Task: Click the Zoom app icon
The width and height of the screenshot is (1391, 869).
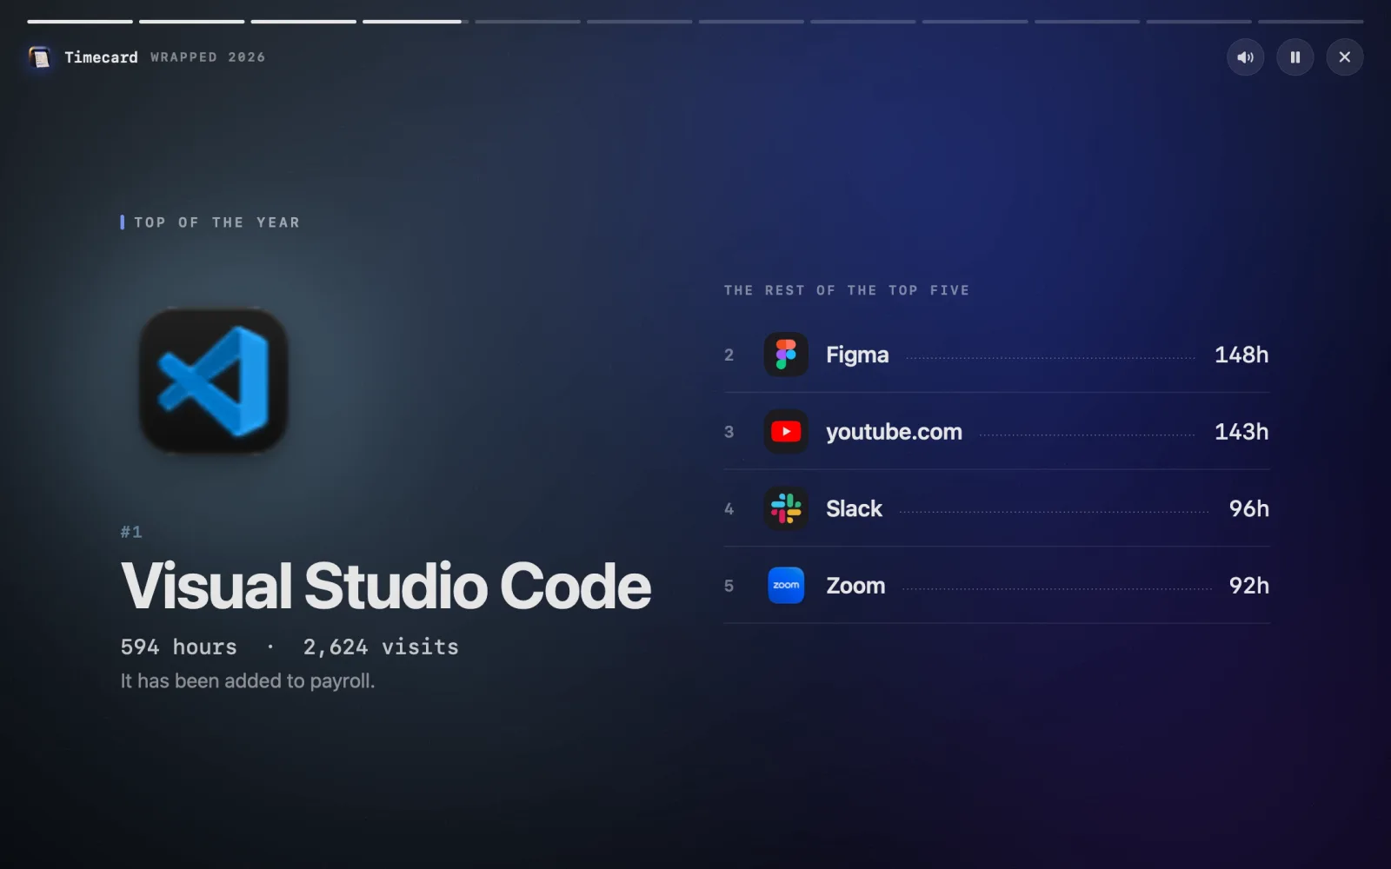Action: point(786,586)
